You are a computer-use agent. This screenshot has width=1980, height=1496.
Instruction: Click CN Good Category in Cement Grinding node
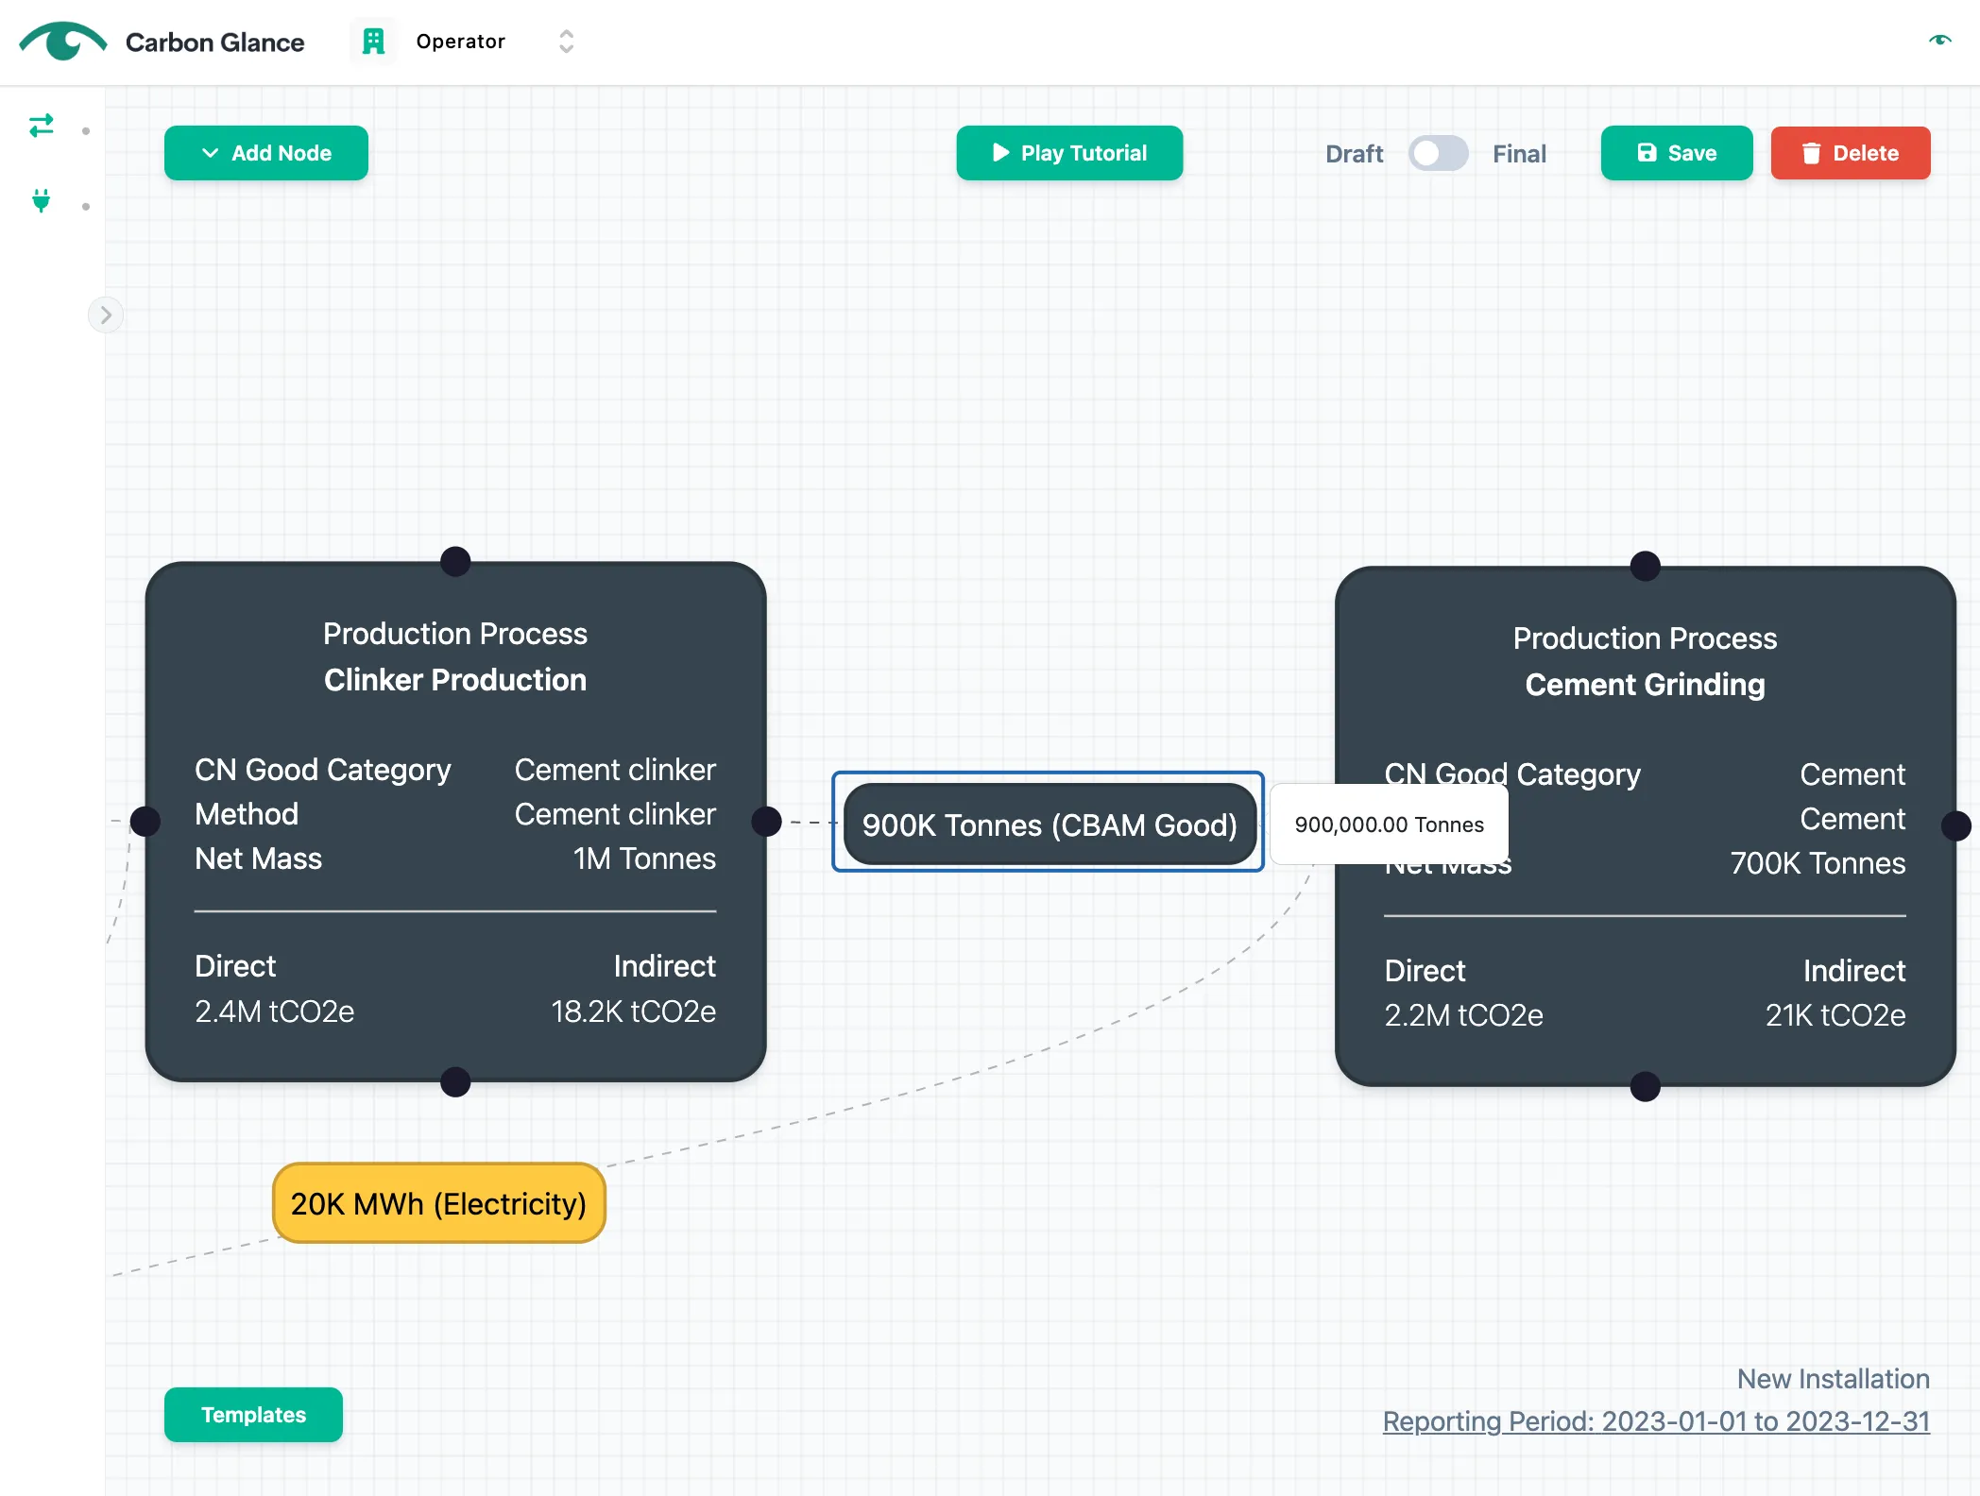pos(1512,774)
